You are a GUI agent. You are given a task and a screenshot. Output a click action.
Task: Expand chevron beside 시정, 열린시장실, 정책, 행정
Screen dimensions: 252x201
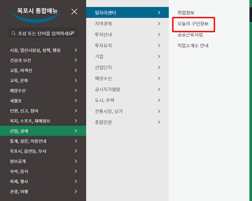click(x=76, y=50)
